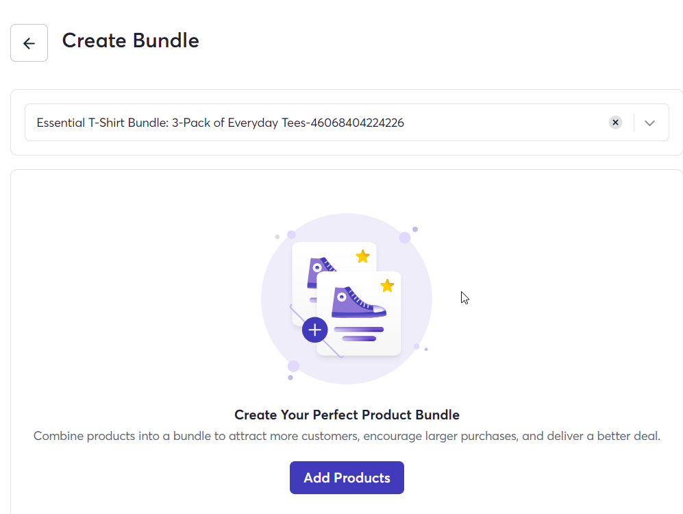Click the Create Bundle page title
The height and width of the screenshot is (514, 683).
[131, 40]
